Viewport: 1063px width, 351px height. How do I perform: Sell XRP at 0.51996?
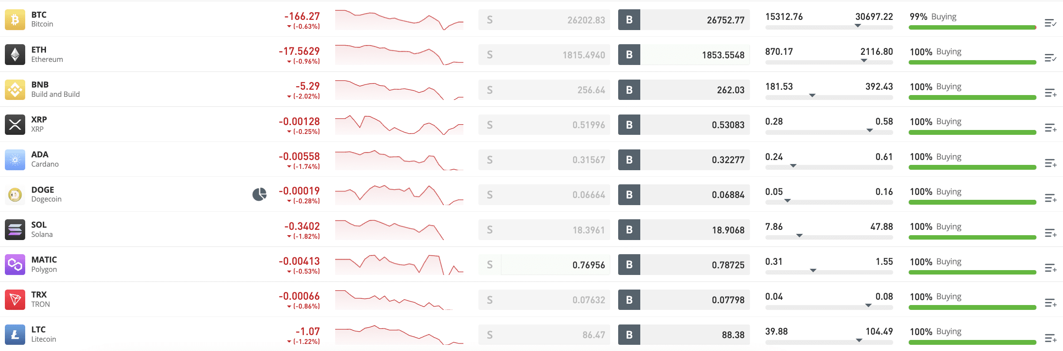point(544,125)
